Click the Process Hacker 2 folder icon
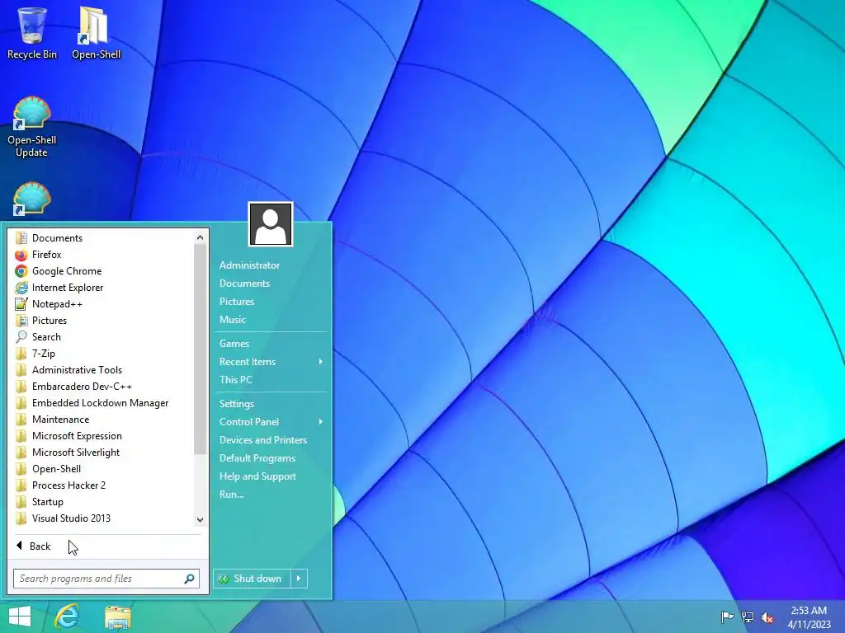The height and width of the screenshot is (633, 845). pos(21,485)
